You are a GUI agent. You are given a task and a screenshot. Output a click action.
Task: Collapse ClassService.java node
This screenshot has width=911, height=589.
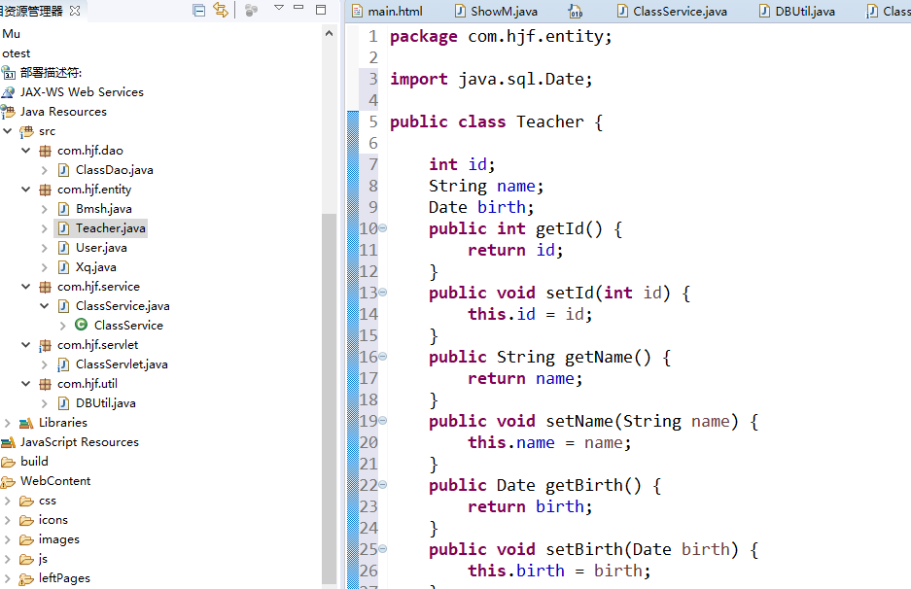tap(44, 305)
